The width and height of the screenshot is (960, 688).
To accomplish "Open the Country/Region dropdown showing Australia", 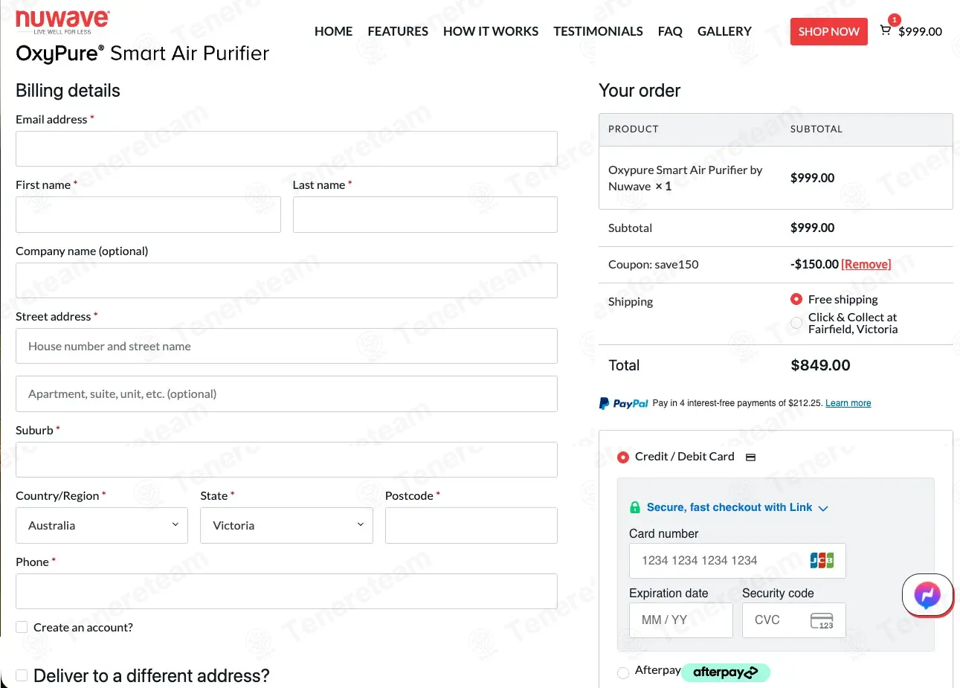I will [102, 525].
